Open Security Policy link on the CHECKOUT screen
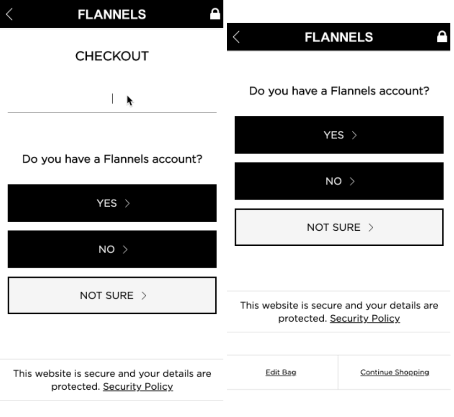 (138, 387)
